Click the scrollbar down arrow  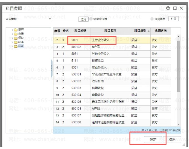(x=179, y=124)
